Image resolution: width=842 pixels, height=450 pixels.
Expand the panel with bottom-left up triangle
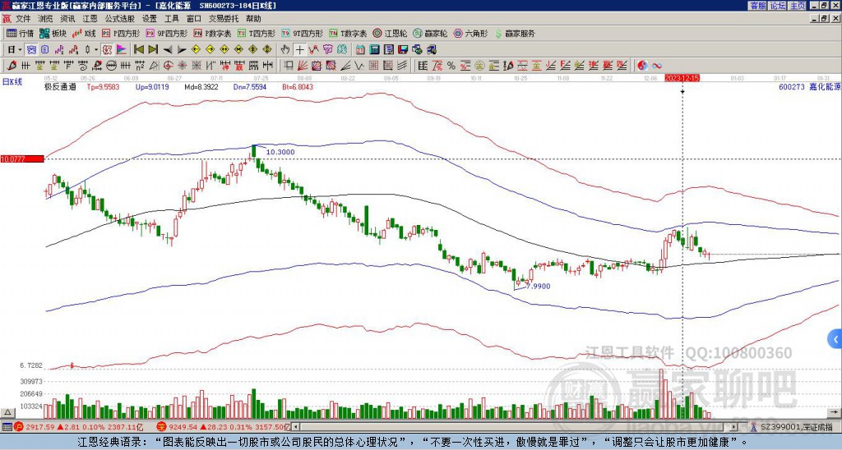(x=7, y=412)
